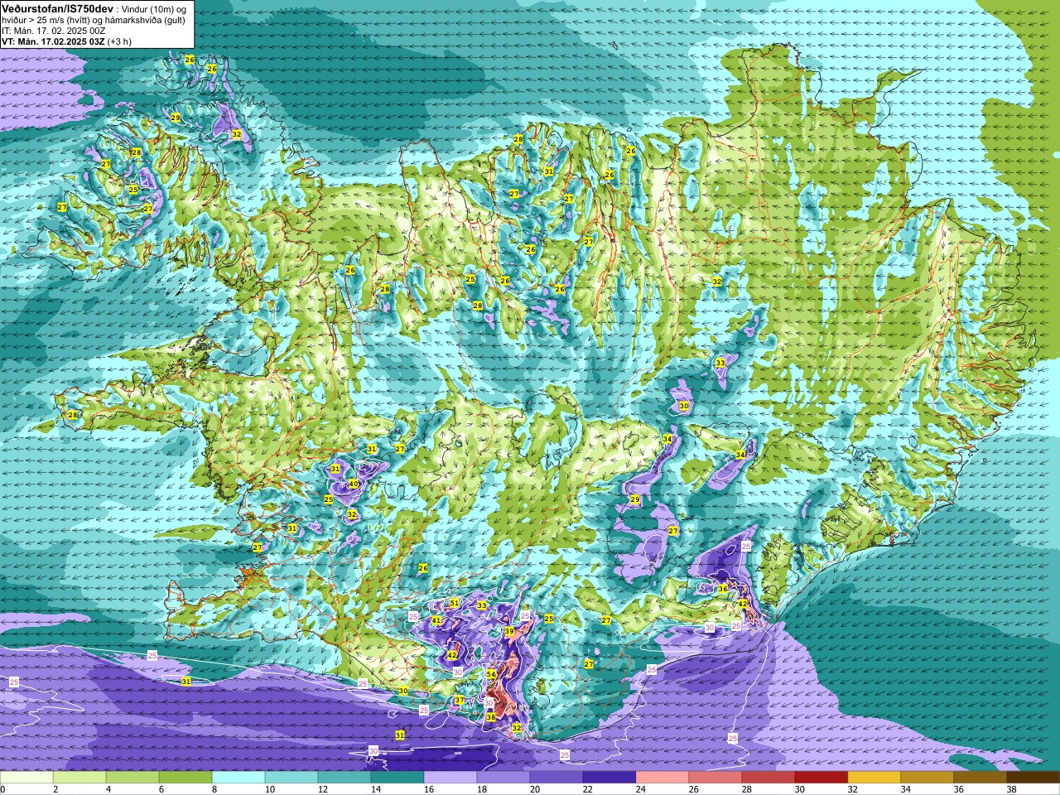Click the "IT: Mán. 17. 02. 2025 00Z" line

point(55,31)
